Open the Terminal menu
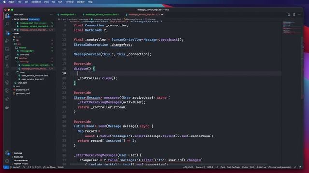 pyautogui.click(x=70, y=2)
